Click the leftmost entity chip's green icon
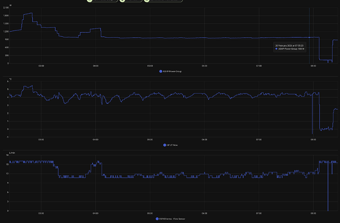The height and width of the screenshot is (223, 340). click(x=89, y=1)
